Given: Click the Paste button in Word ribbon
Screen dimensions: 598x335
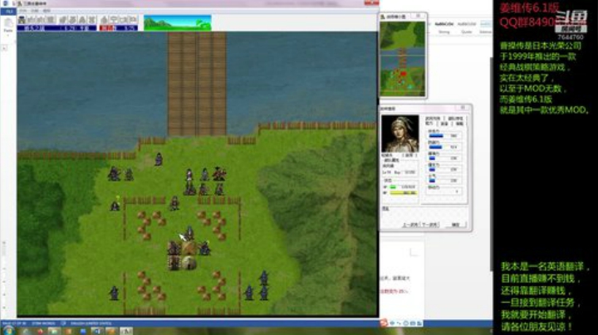Looking at the screenshot, I should coord(8,26).
